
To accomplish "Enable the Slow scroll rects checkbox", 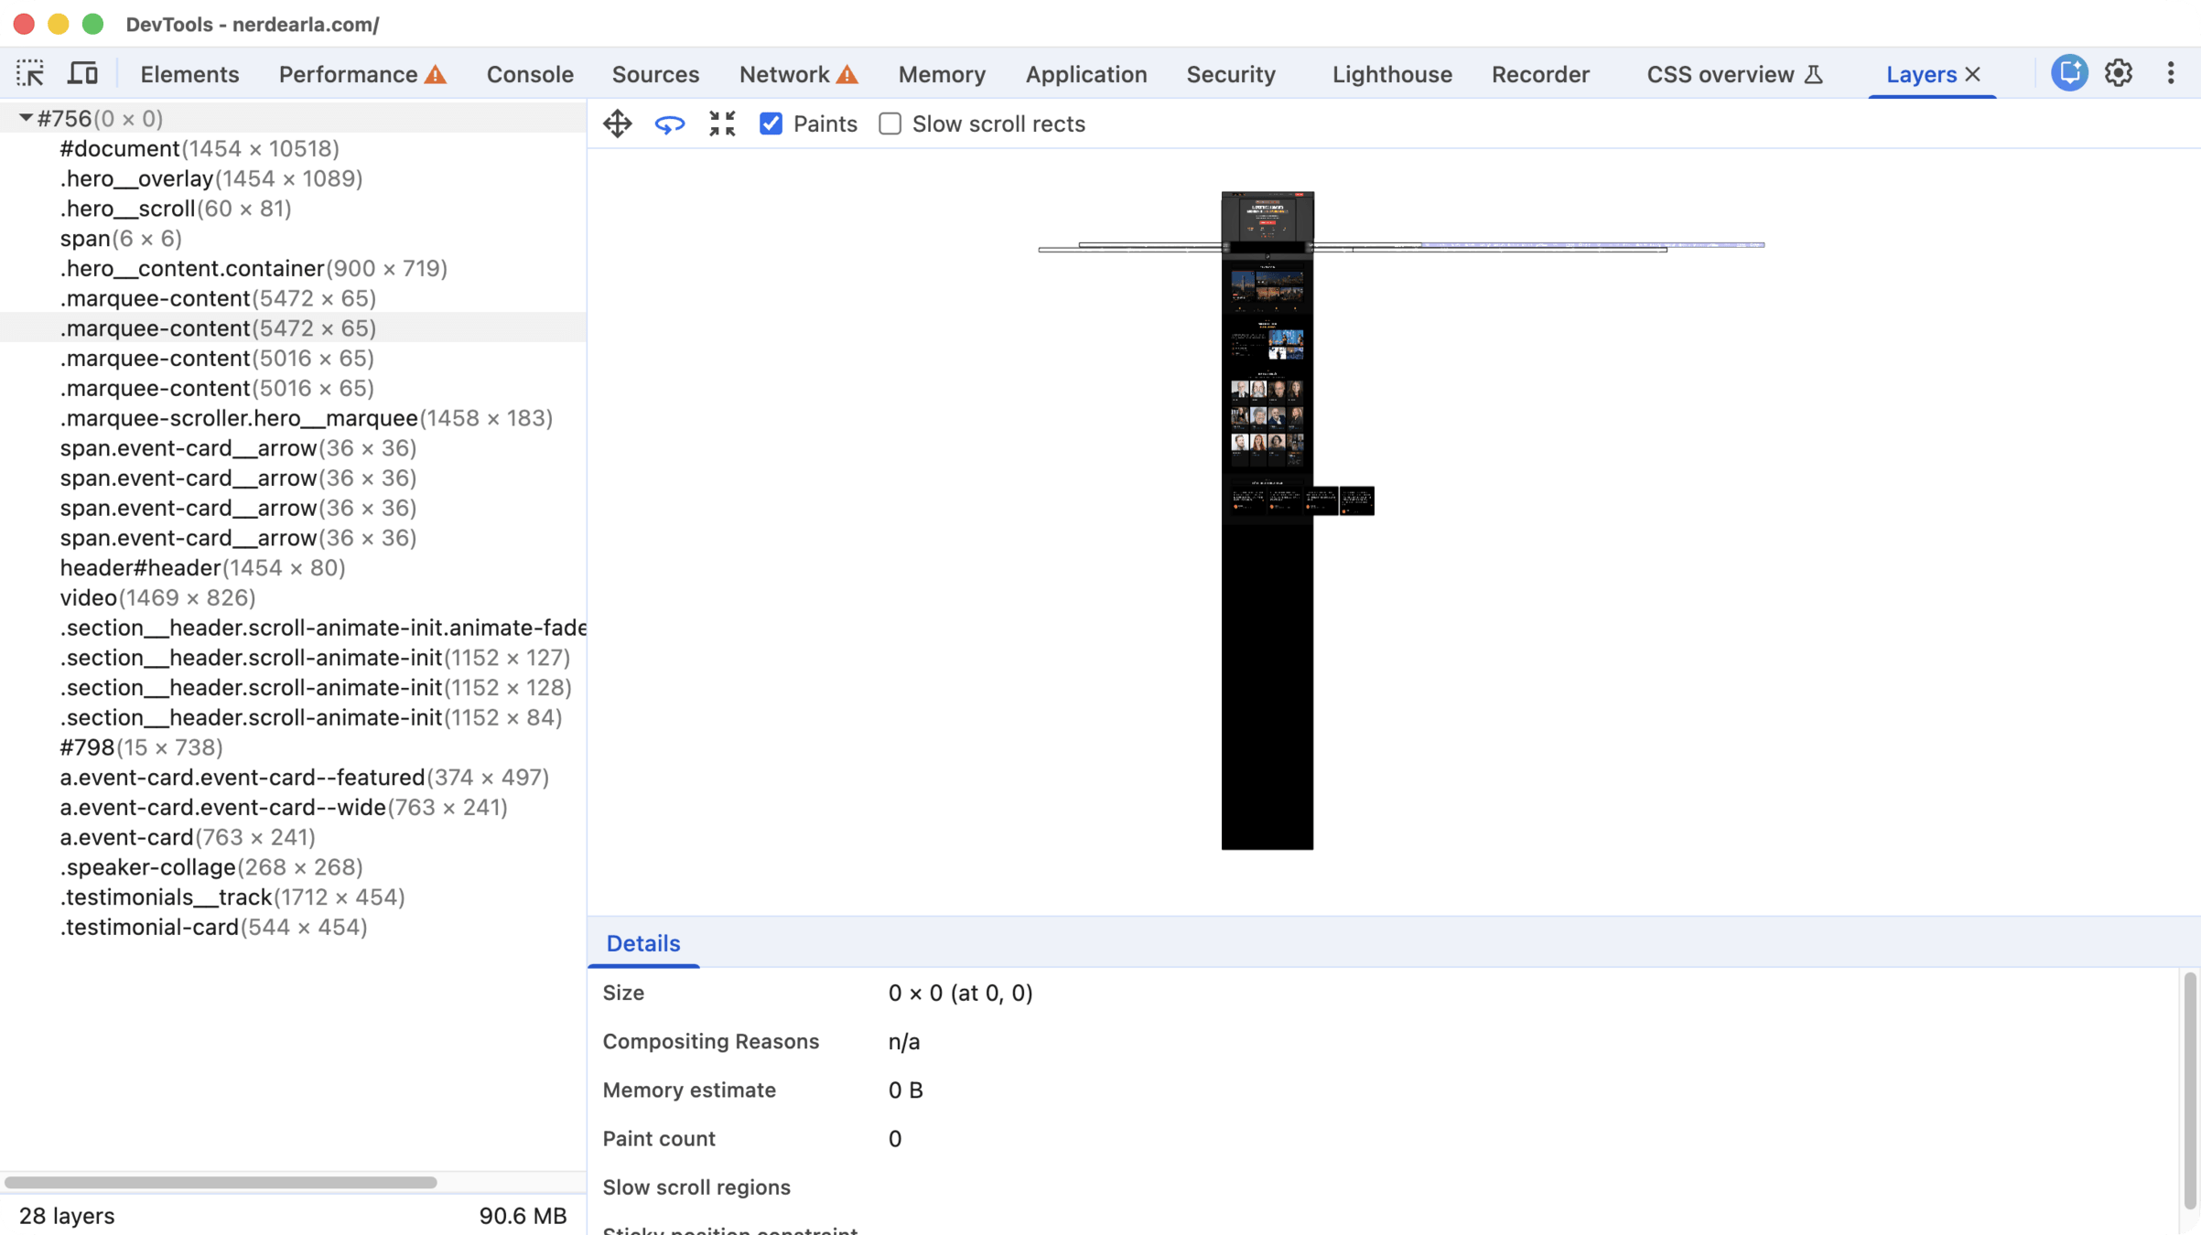I will [890, 123].
